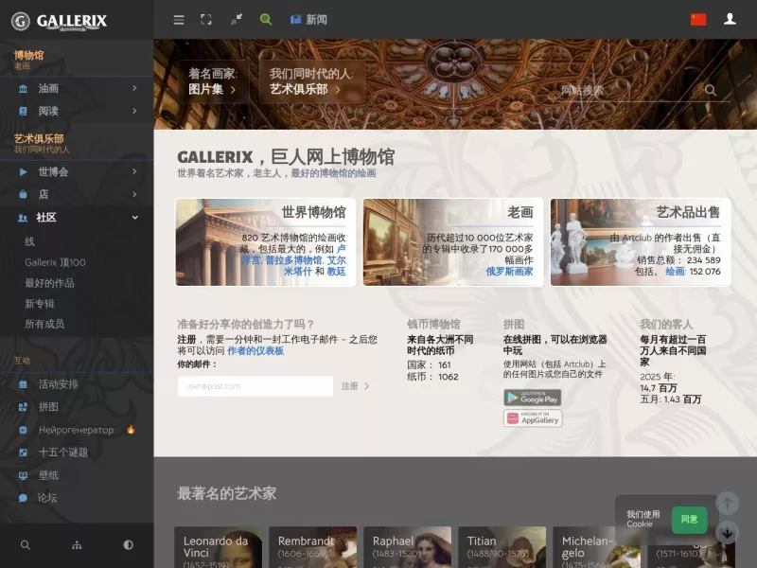
Task: Open the 艺术品出售 card
Action: pos(641,242)
